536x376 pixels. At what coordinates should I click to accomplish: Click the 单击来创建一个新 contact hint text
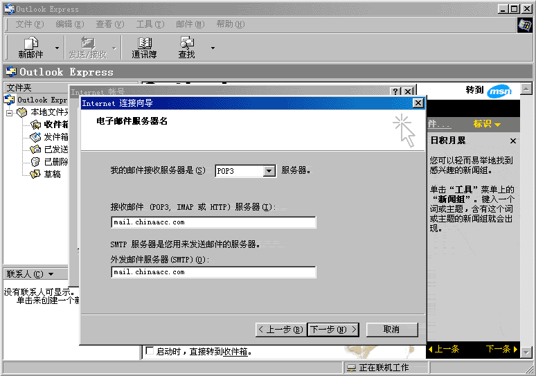48,301
